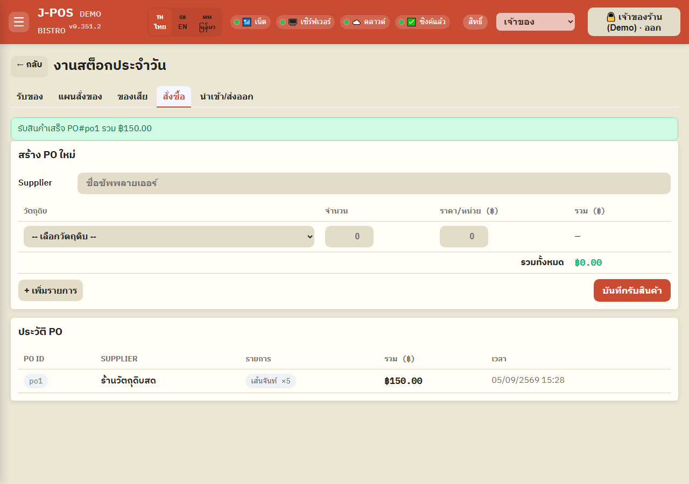
Task: Switch language to Myanmar
Action: [x=207, y=22]
